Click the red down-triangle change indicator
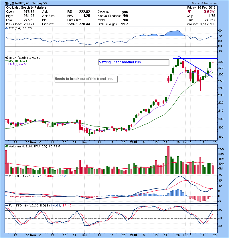The image size is (229, 238). [189, 12]
